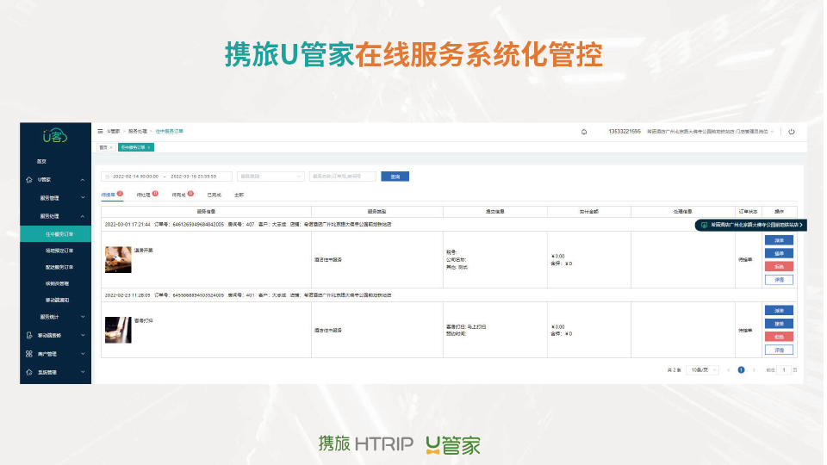Expand the 系统管理 sidebar menu
827x465 pixels.
tap(83, 372)
